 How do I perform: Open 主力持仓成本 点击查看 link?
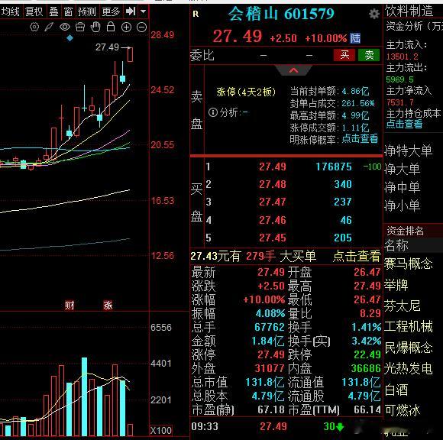pos(404,124)
